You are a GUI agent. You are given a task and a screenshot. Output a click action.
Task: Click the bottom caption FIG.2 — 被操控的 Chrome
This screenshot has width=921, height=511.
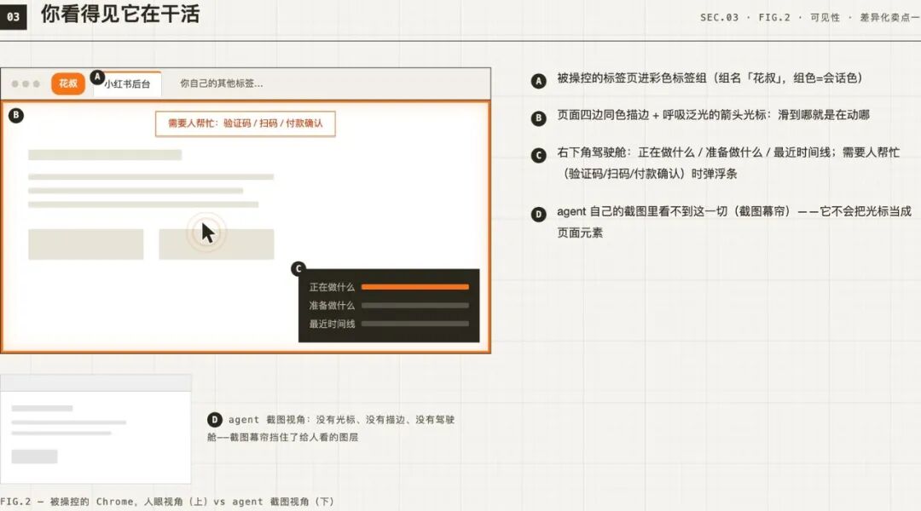tap(167, 502)
